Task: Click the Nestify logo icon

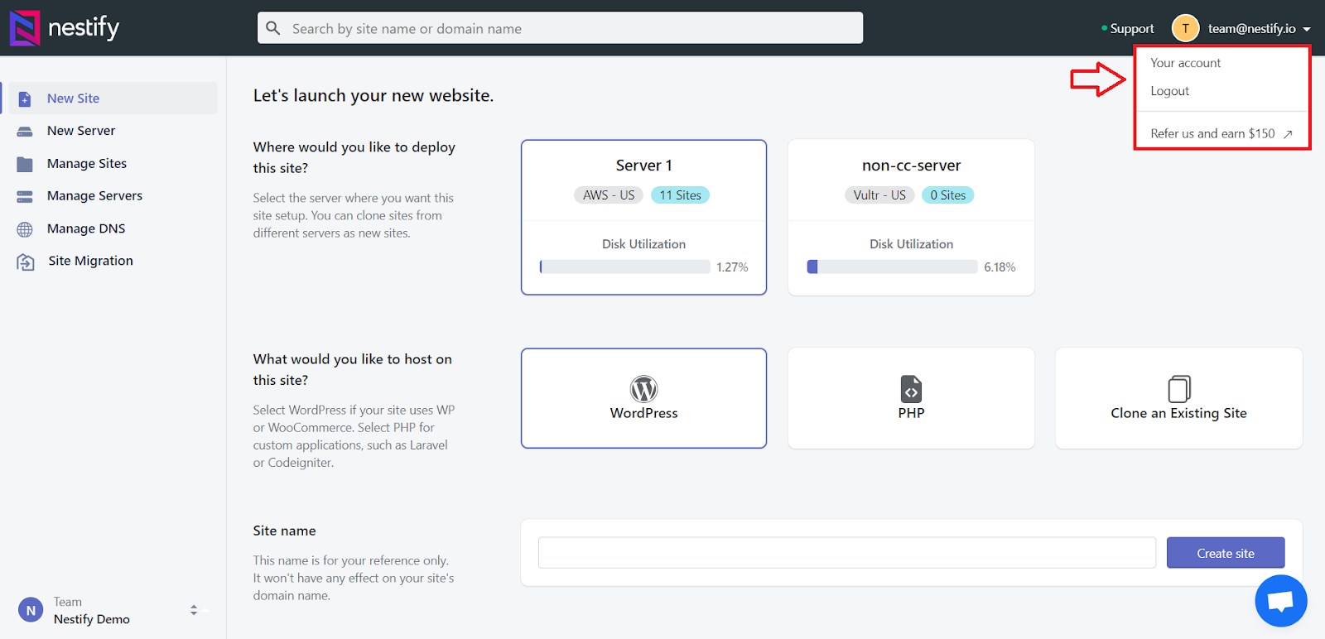Action: click(24, 27)
